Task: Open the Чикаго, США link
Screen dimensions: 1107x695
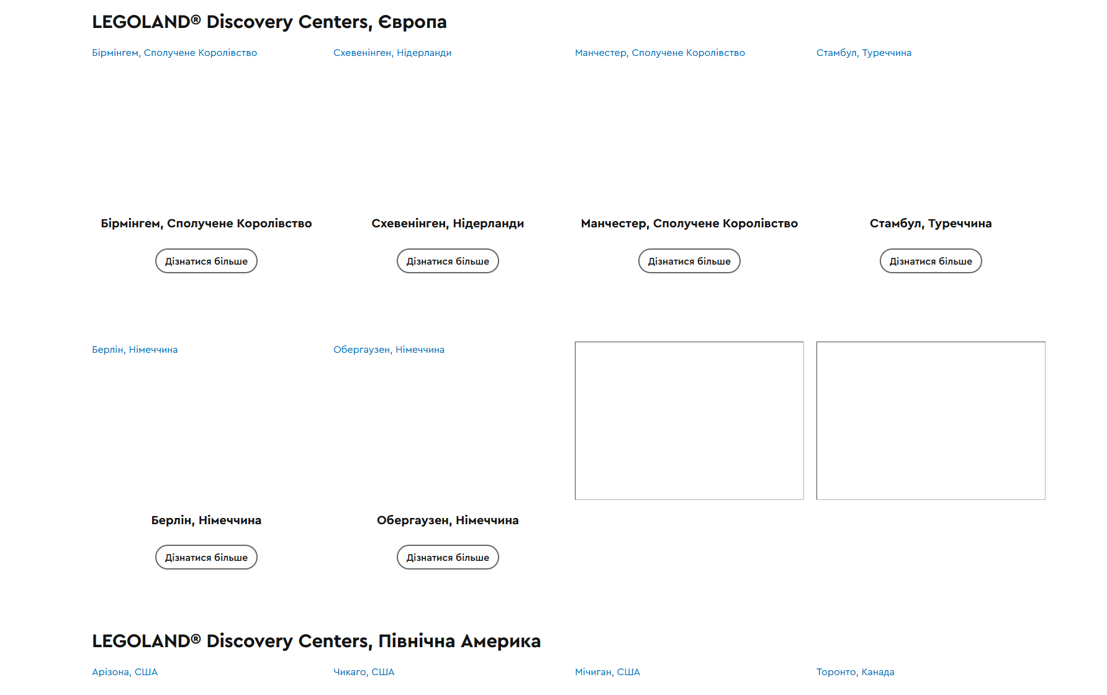Action: click(364, 672)
